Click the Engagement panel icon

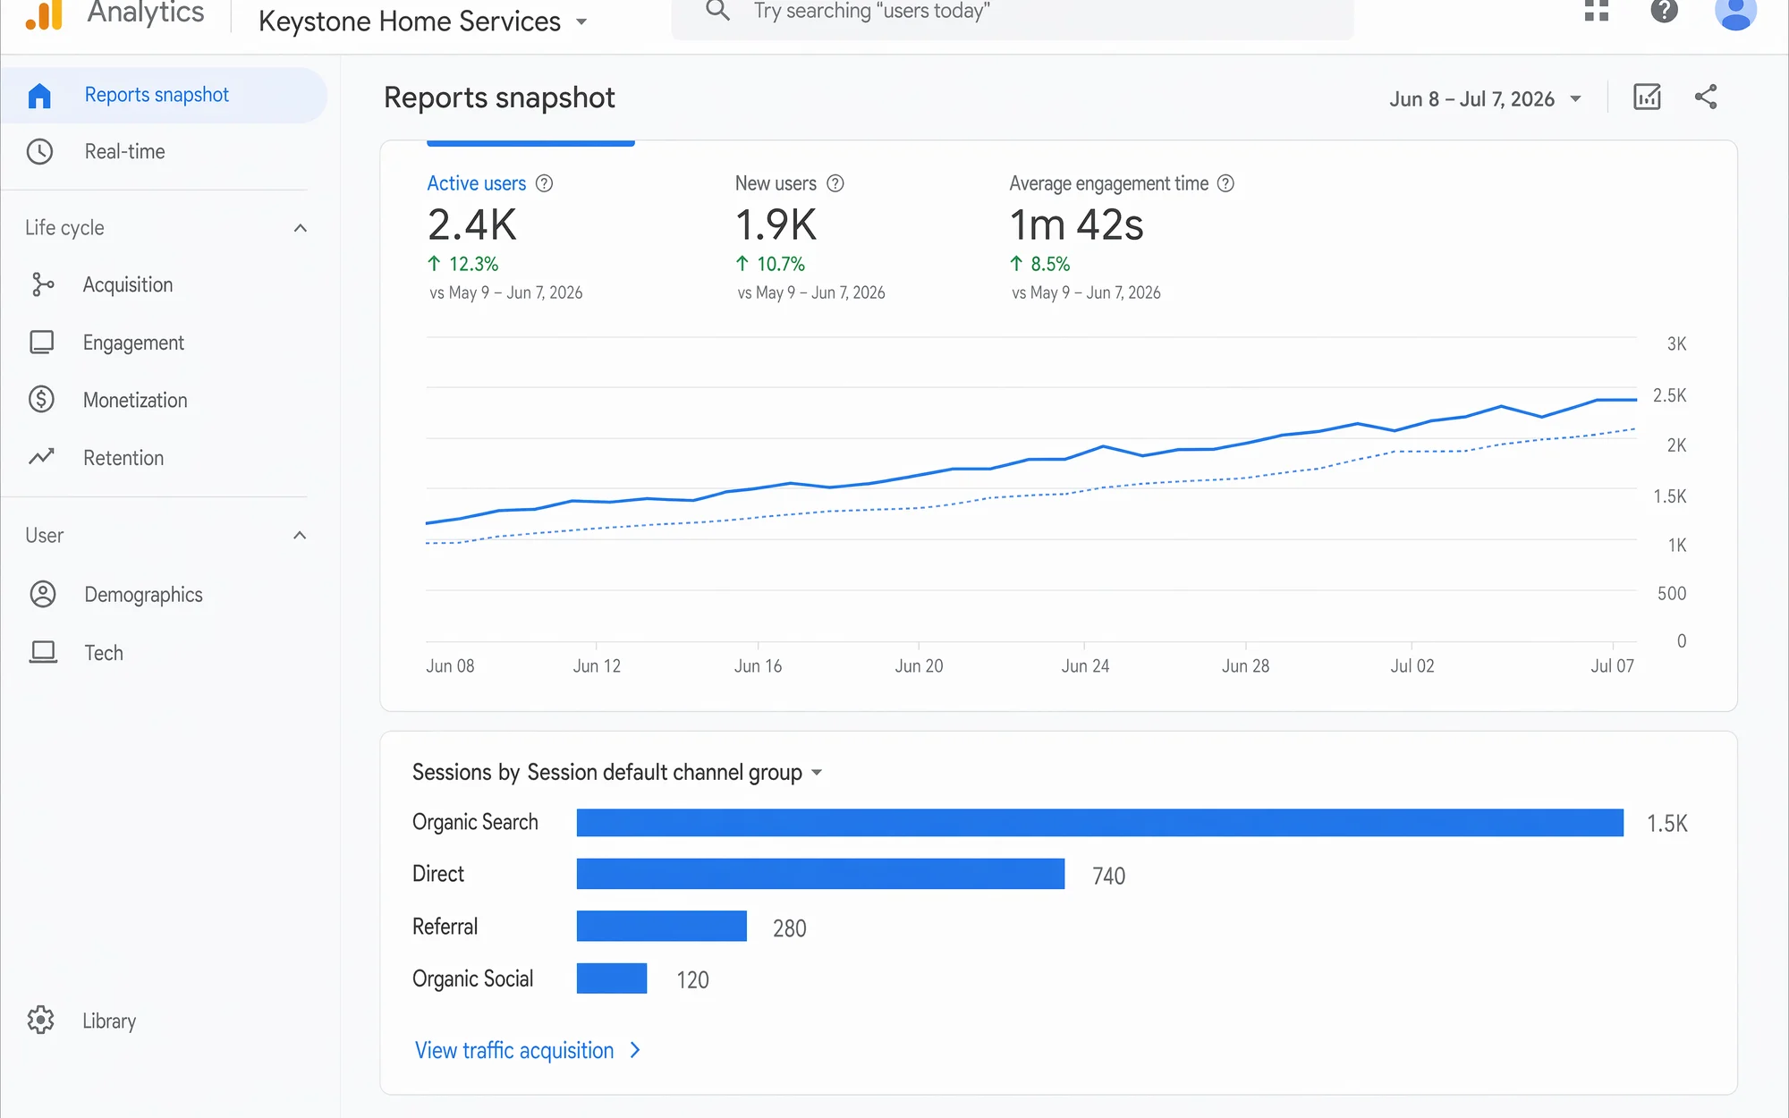[42, 343]
